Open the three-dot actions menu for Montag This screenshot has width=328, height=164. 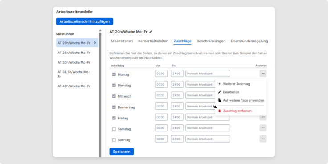263,74
